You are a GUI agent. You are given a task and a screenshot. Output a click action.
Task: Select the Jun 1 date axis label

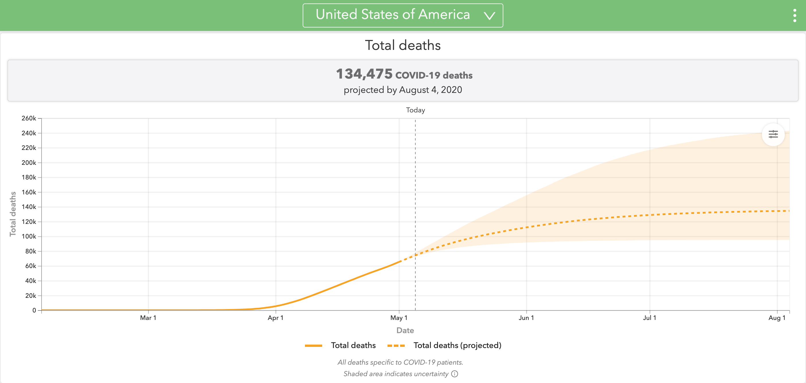(526, 318)
